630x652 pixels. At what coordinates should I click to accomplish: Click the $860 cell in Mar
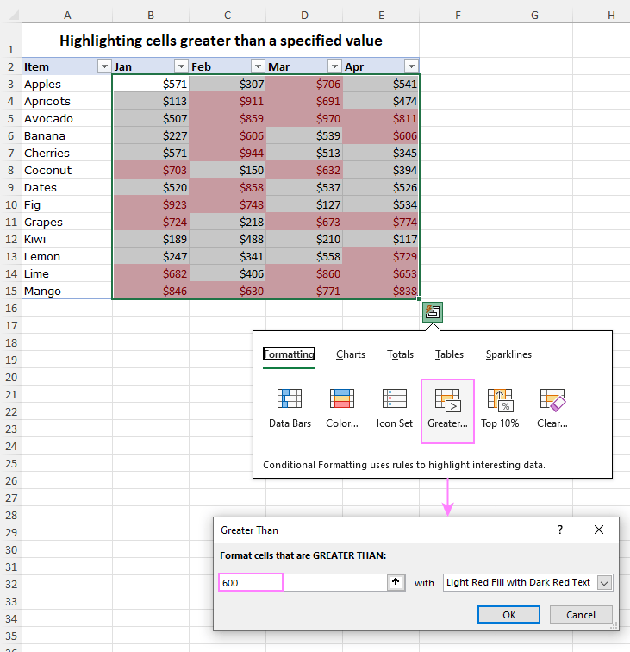click(x=304, y=273)
